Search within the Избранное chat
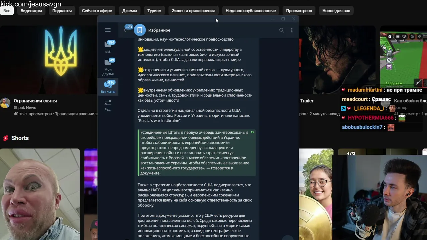427x240 pixels. tap(282, 30)
